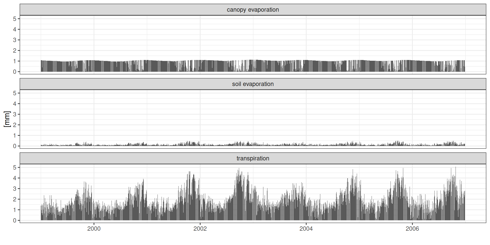The height and width of the screenshot is (245, 490).
Task: Click the transpiration facet title
Action: click(x=253, y=158)
